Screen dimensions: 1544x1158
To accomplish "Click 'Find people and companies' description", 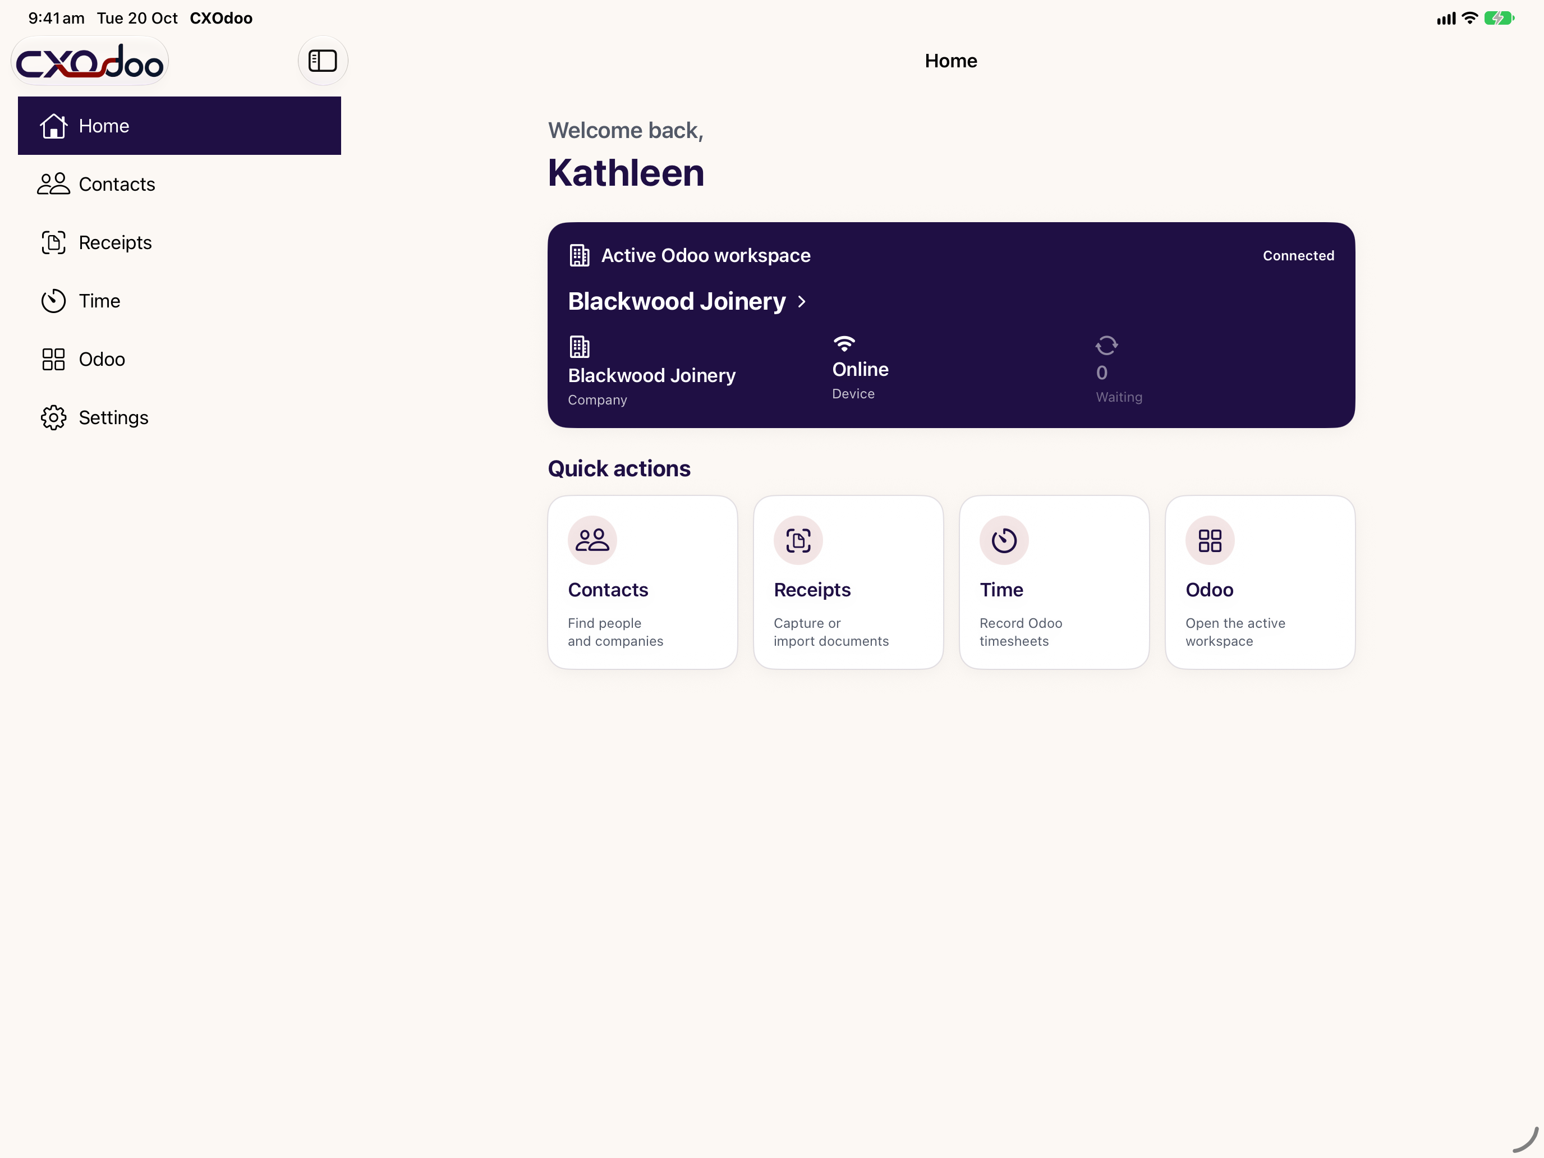I will coord(615,632).
